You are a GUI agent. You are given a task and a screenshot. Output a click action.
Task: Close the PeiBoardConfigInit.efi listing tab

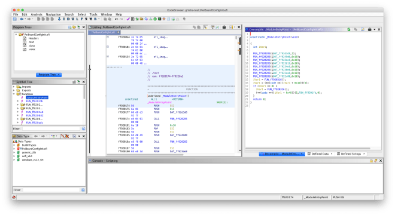pyautogui.click(x=118, y=32)
